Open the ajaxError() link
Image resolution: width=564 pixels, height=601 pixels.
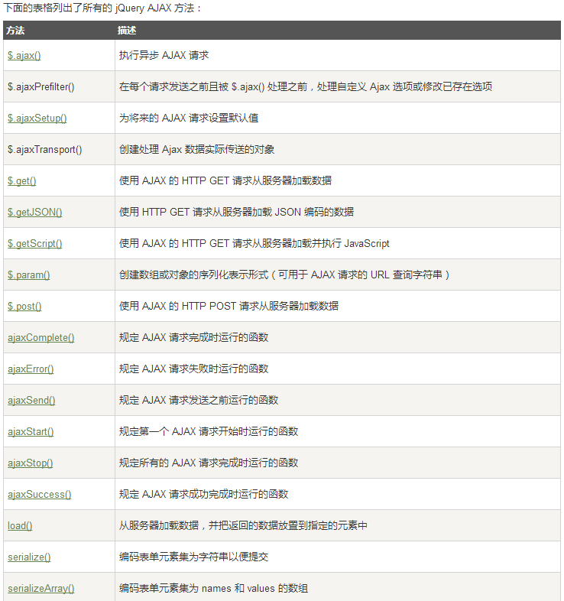[x=31, y=369]
